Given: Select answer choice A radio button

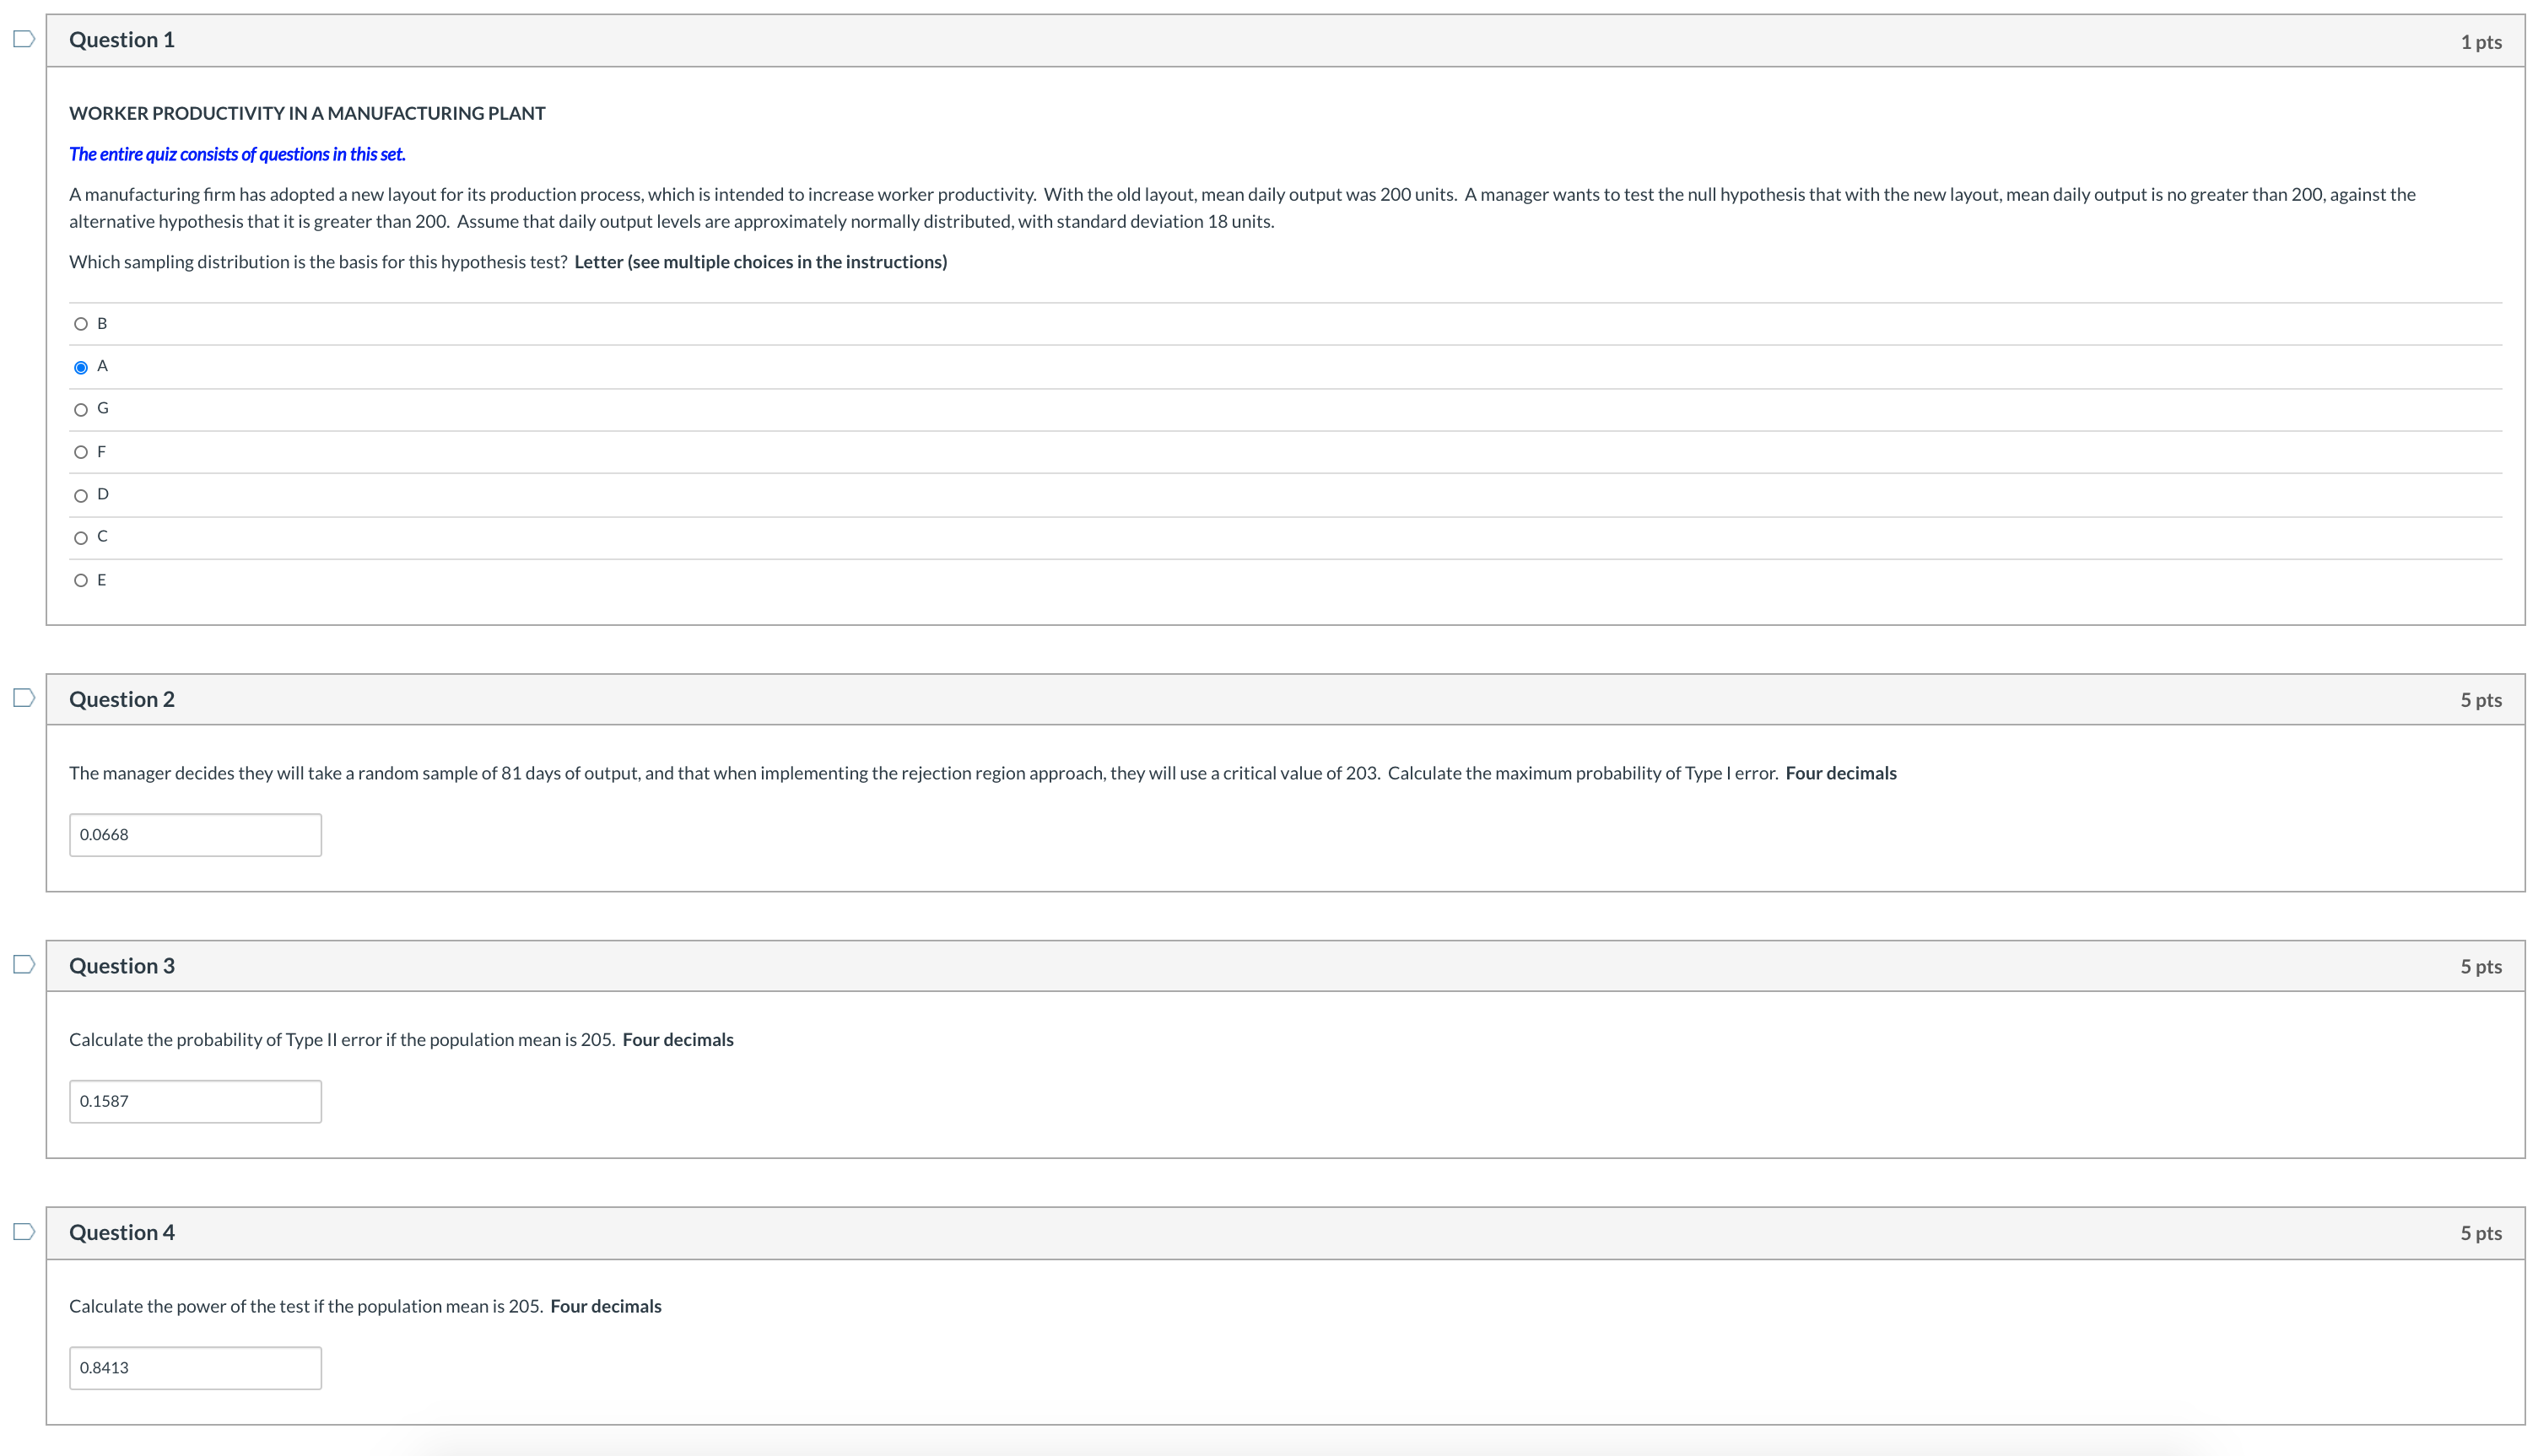Looking at the screenshot, I should [81, 367].
